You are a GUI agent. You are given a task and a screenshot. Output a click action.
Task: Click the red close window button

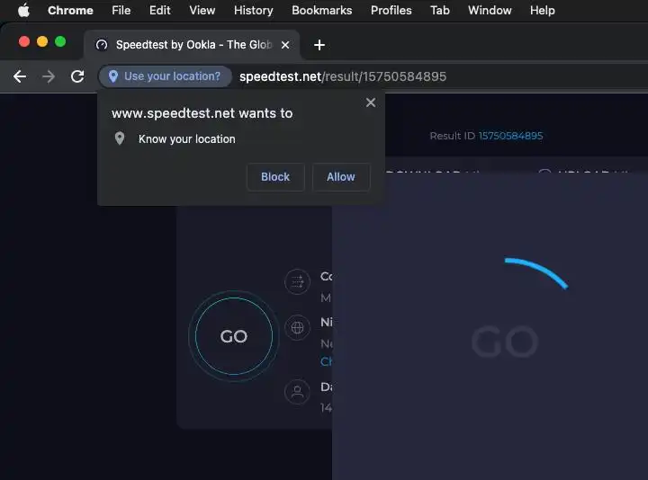[24, 41]
